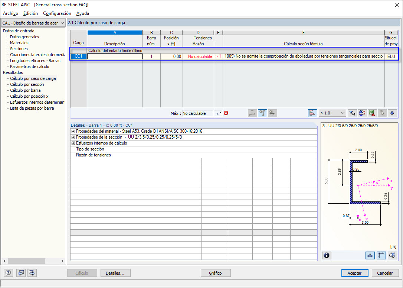Open the Configuración menu
The width and height of the screenshot is (403, 288).
tap(57, 13)
